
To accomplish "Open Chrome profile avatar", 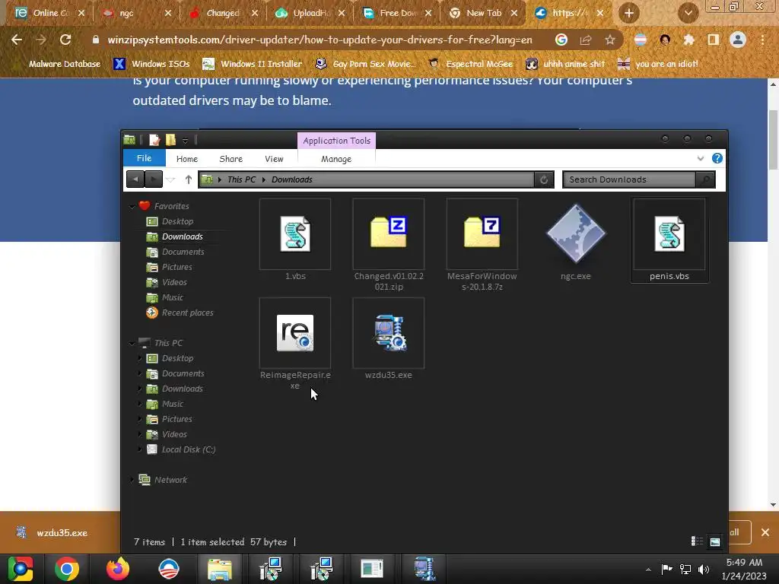I will point(738,40).
